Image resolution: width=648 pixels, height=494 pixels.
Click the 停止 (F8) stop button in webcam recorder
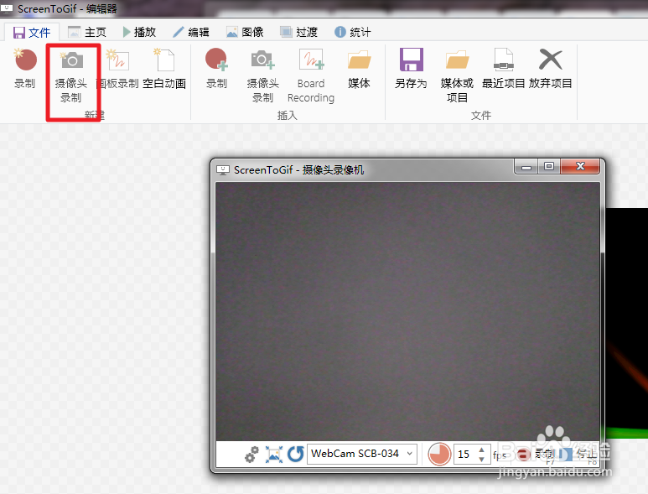pyautogui.click(x=578, y=455)
